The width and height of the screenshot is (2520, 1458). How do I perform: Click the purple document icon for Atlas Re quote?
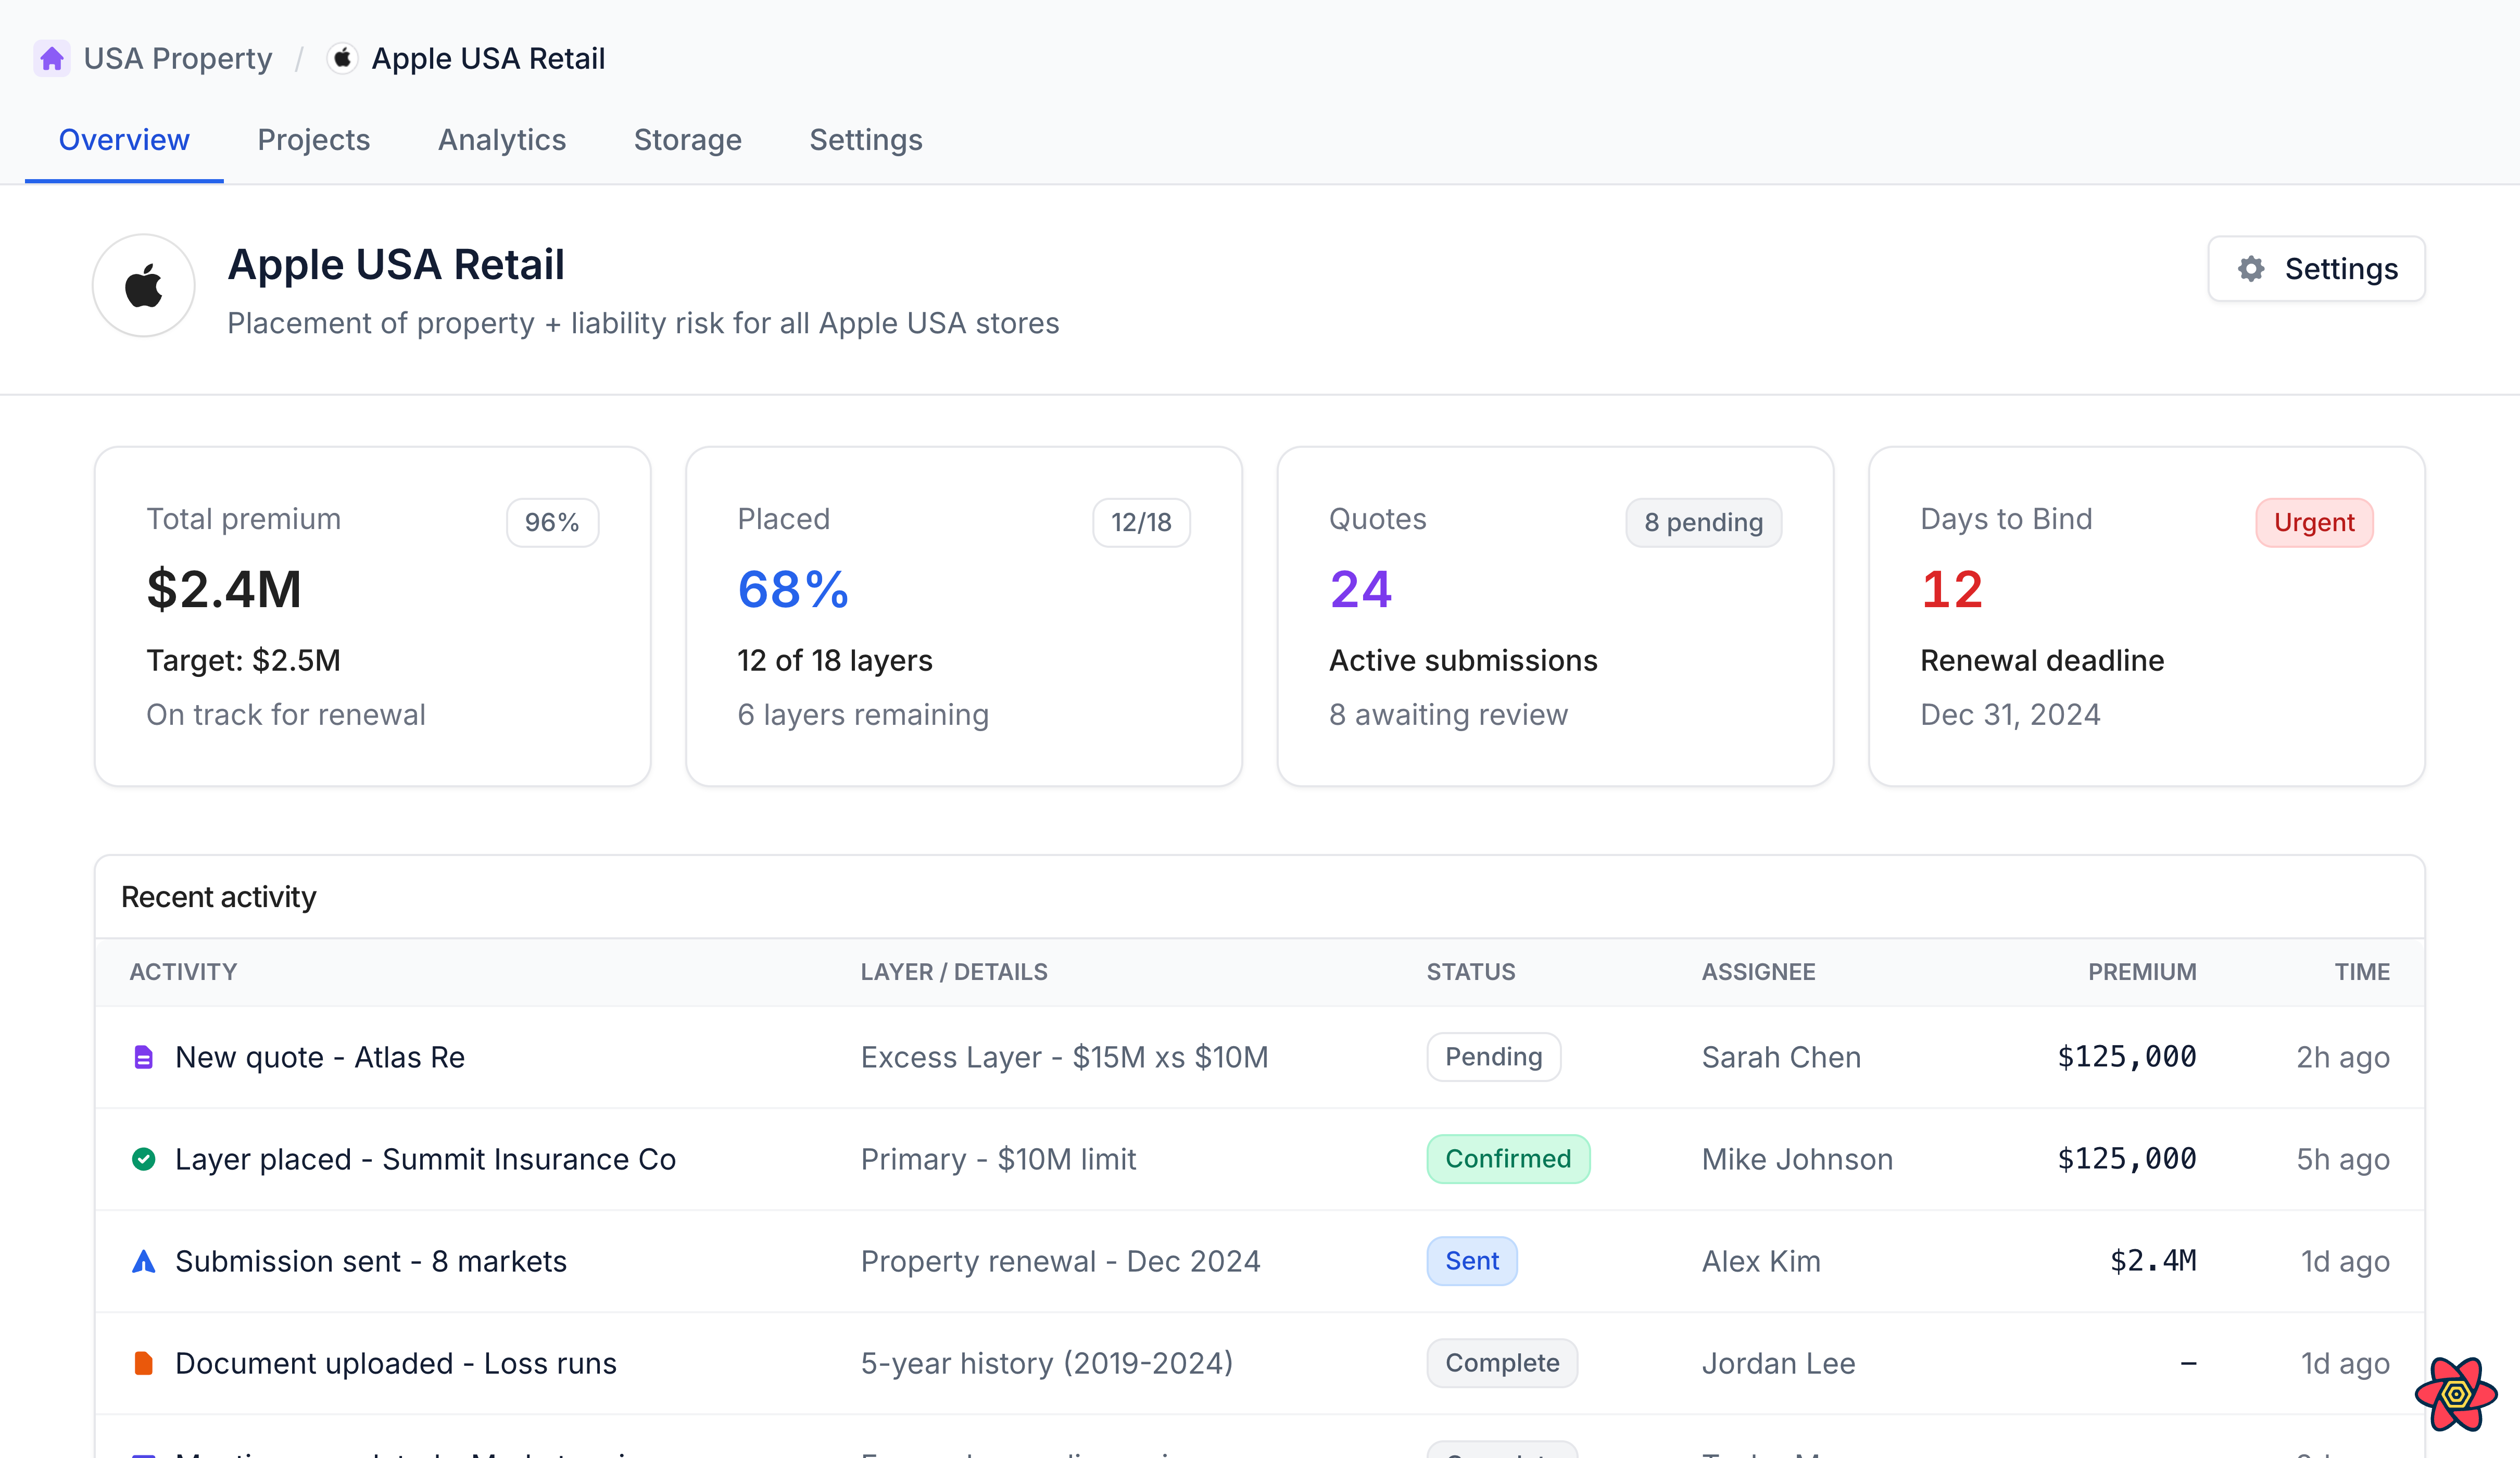(144, 1057)
